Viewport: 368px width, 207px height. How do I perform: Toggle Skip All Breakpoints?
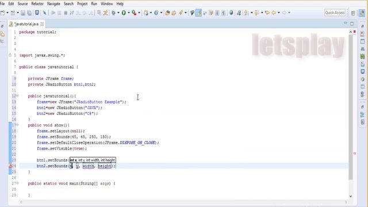coord(45,13)
